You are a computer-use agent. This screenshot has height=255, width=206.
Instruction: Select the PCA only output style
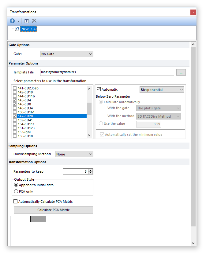(x=16, y=191)
